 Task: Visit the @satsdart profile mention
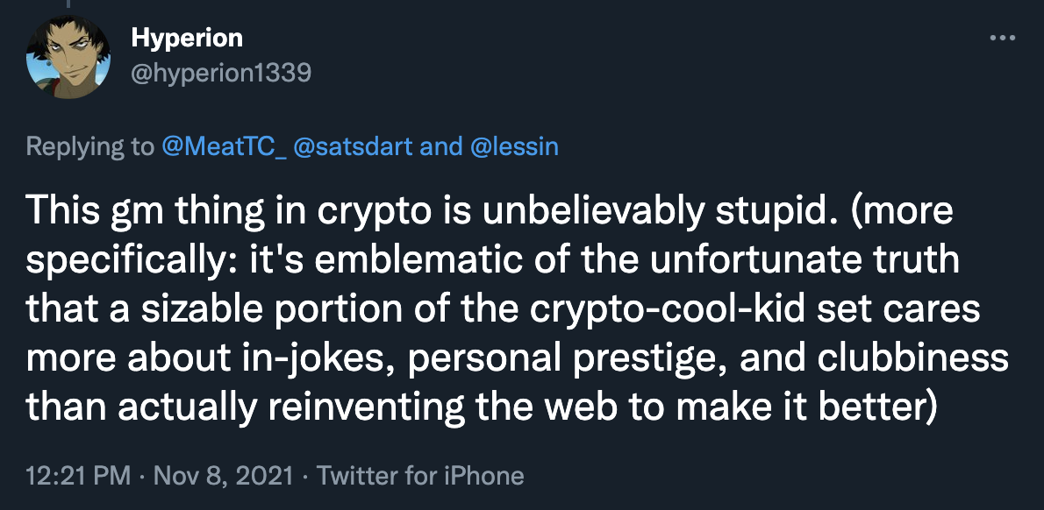coord(354,146)
